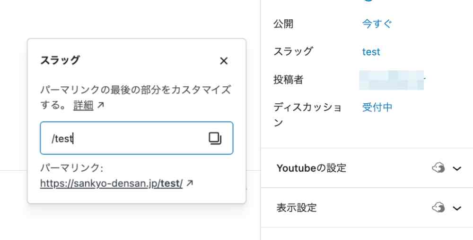Expand Youtubeの設定 using its chevron arrow
Image resolution: width=473 pixels, height=240 pixels.
[x=457, y=168]
